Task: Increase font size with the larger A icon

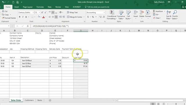Action: click(x=42, y=12)
